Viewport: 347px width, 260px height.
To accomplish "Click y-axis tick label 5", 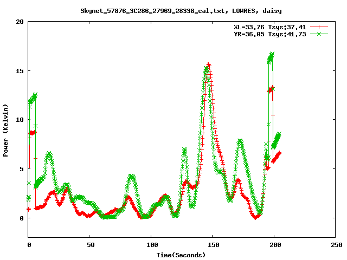I will click(x=22, y=169).
